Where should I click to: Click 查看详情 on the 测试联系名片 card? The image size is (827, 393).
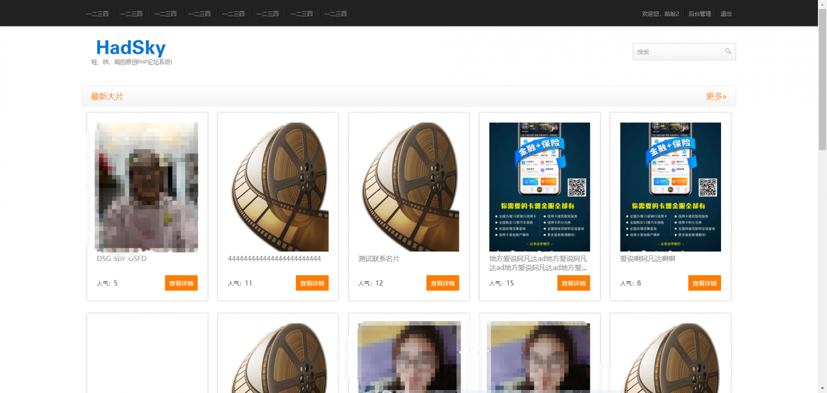pos(443,283)
